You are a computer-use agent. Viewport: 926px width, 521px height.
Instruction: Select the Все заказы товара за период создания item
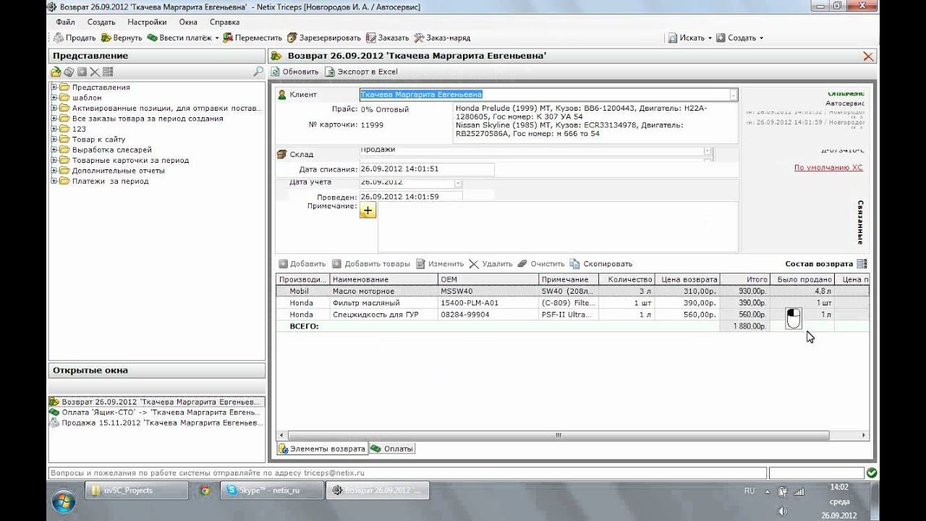148,119
